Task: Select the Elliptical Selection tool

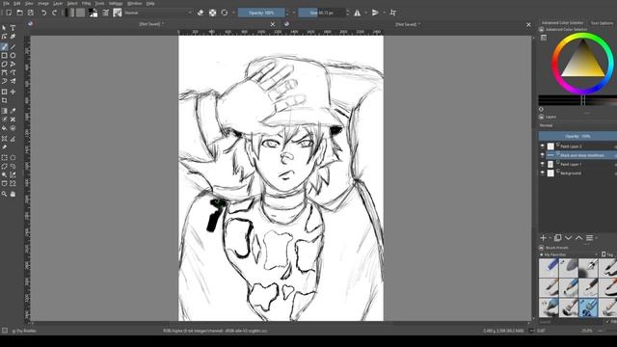Action: click(x=13, y=158)
